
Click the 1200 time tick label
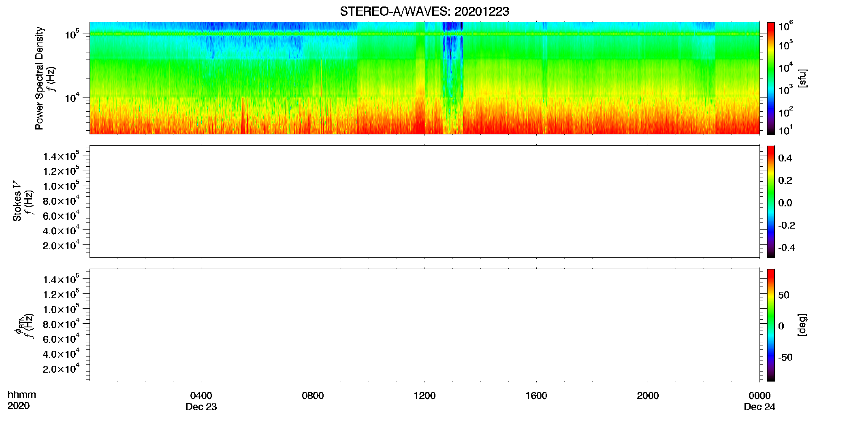click(x=424, y=396)
